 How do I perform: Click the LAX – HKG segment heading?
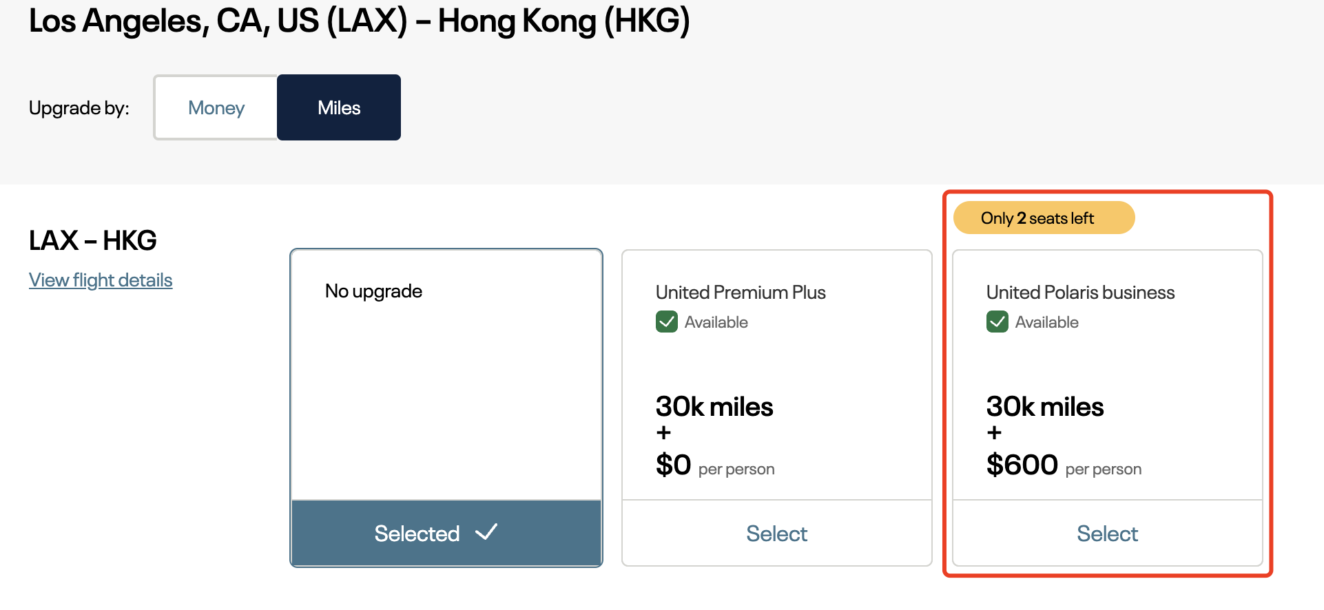click(x=93, y=240)
